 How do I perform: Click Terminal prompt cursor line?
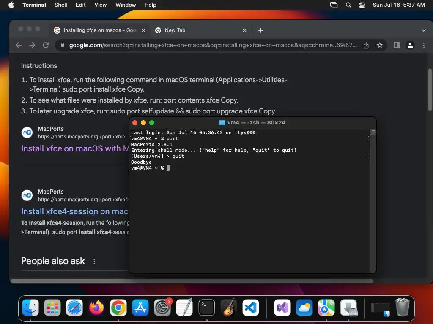pos(150,168)
